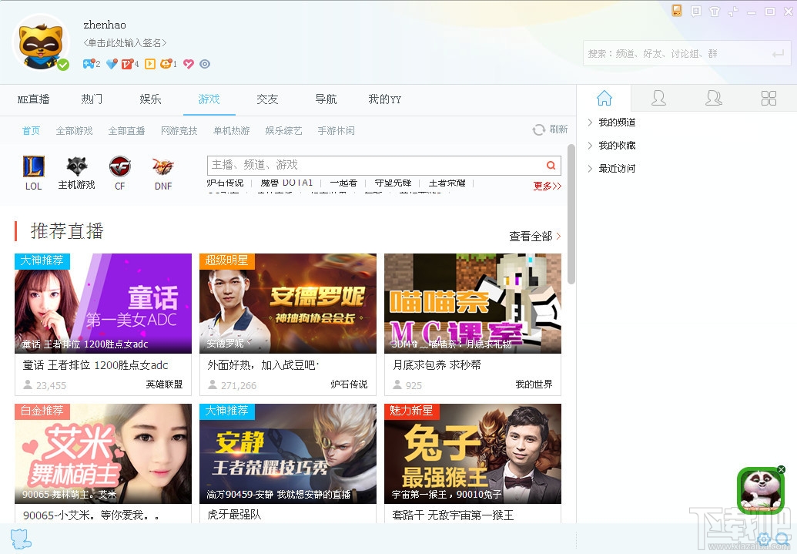This screenshot has width=797, height=554.
Task: Click the signature field 单击此处输入签名
Action: point(125,43)
